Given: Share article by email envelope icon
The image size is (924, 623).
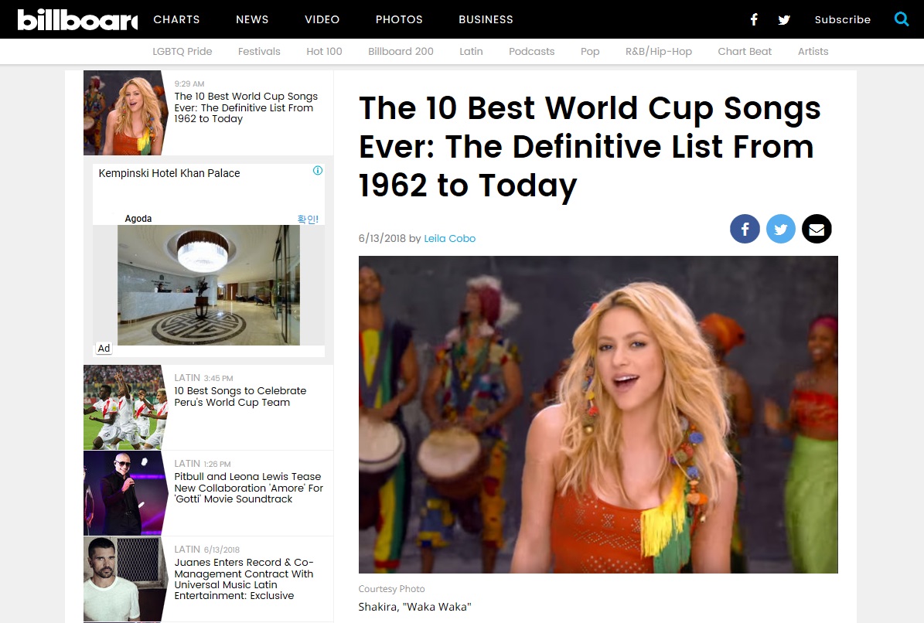Looking at the screenshot, I should coord(817,229).
